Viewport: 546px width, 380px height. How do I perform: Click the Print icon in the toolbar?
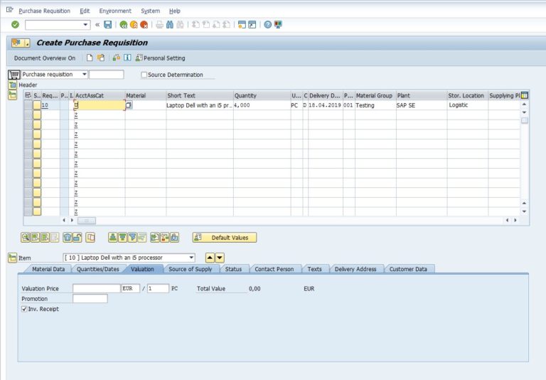(x=159, y=24)
